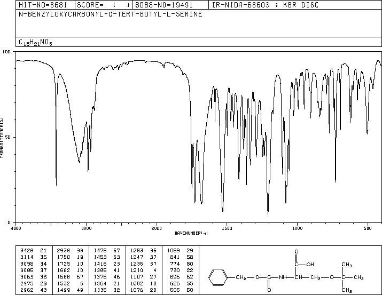Select the SDBS-NO=19491 header cell

[x=170, y=5]
